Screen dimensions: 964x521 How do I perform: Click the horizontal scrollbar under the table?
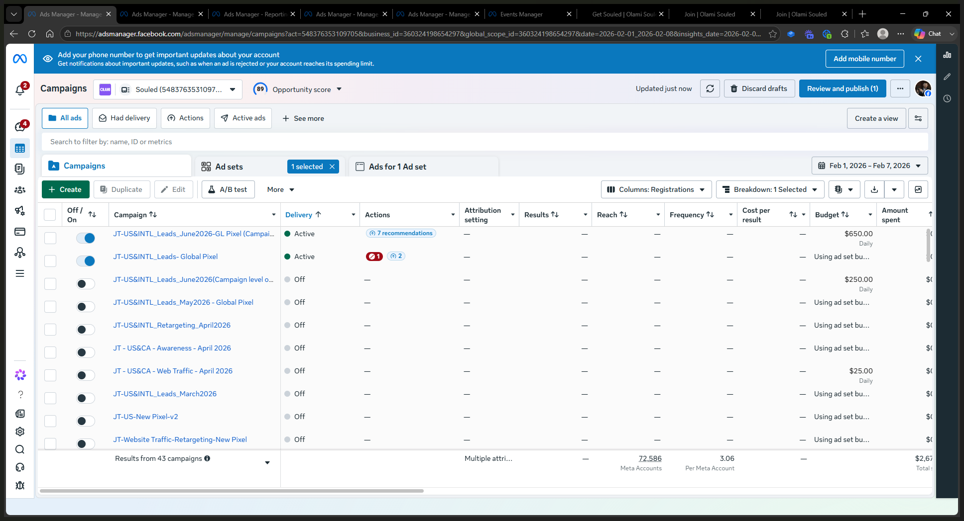[232, 491]
